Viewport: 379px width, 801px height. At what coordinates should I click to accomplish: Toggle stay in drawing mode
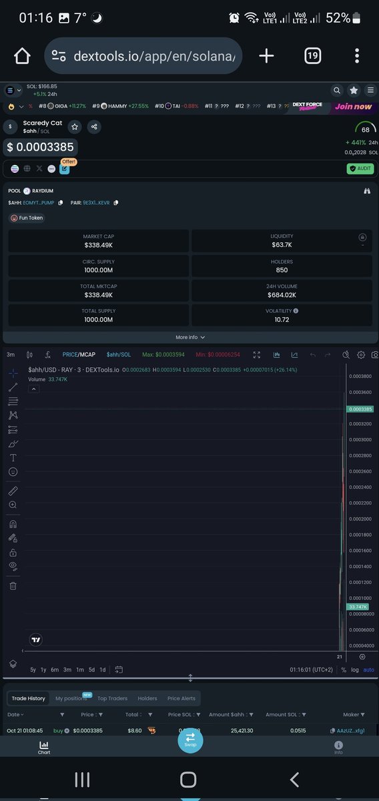[13, 538]
